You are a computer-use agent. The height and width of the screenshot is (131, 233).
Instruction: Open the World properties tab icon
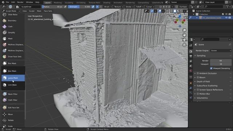[191, 71]
